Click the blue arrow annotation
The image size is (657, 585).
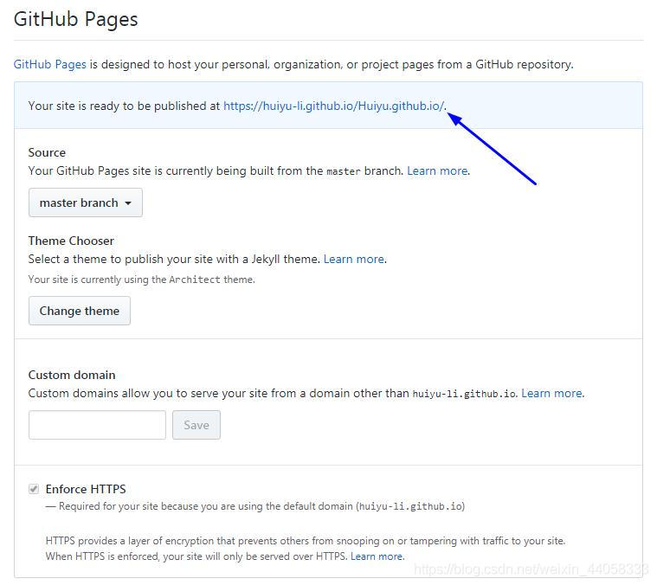pyautogui.click(x=493, y=149)
